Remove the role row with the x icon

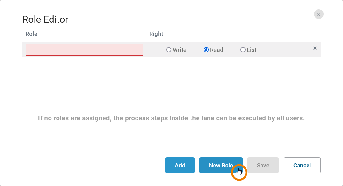(x=315, y=48)
